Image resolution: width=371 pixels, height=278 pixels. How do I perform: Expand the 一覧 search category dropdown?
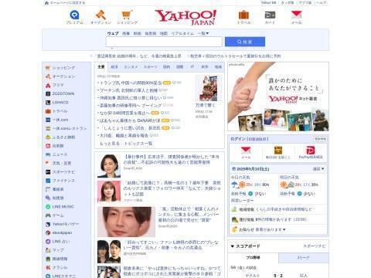(x=203, y=33)
